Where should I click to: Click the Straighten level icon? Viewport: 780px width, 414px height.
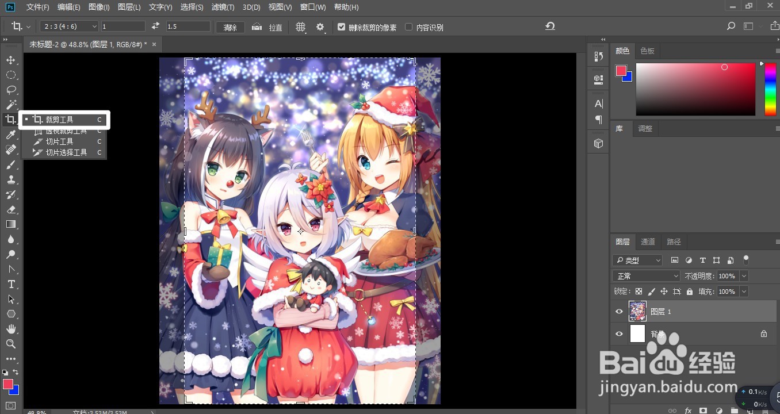coord(257,26)
